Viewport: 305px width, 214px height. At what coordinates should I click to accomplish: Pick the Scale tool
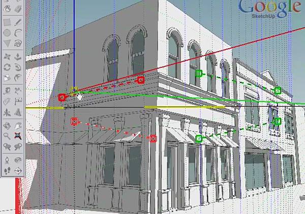coord(7,78)
